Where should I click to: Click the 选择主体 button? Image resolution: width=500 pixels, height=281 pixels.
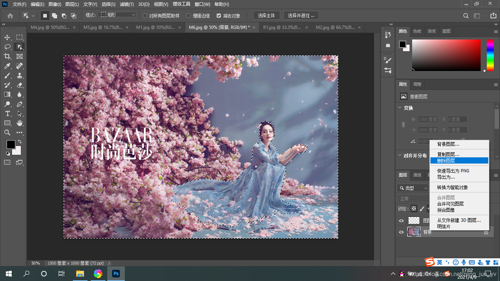point(266,15)
